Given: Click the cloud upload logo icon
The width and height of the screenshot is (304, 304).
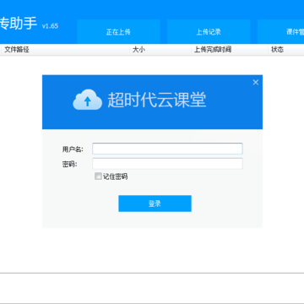Looking at the screenshot, I should [88, 100].
